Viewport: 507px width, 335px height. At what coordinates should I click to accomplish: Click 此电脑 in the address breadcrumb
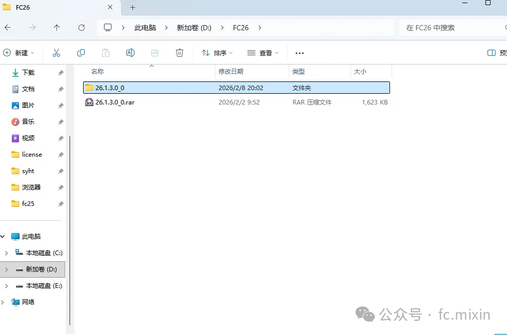(145, 28)
